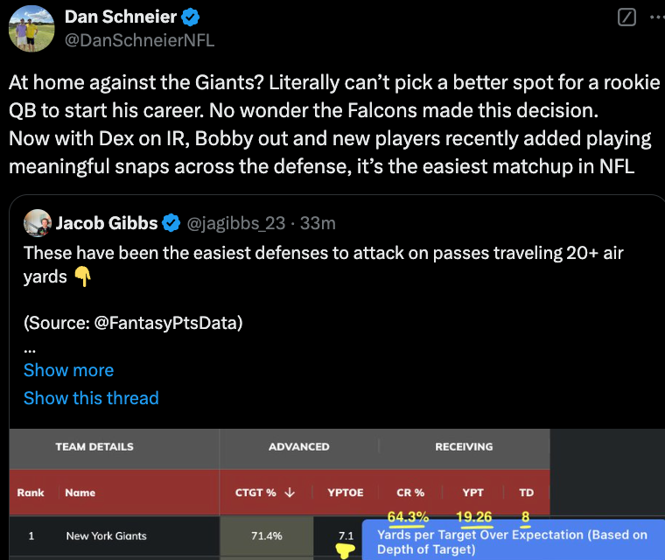Click Jacob Gibbs's blue verified checkmark
Screen dimensions: 665x560
pos(171,223)
